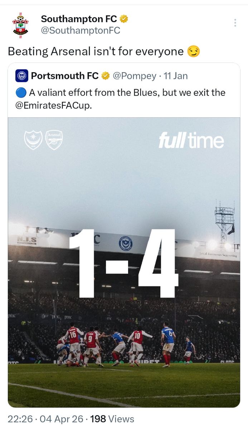
Task: Select the Portsmouth FC name in quote
Action: [x=64, y=76]
